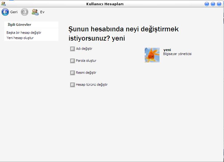
Task: Click the User Accounts icon in title bar
Action: pyautogui.click(x=3, y=4)
